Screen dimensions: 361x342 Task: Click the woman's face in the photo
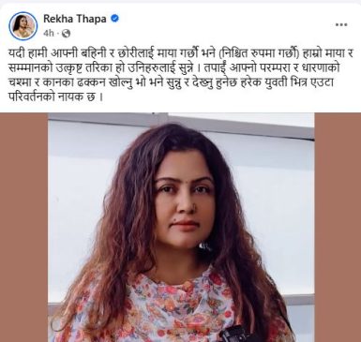pos(184,200)
